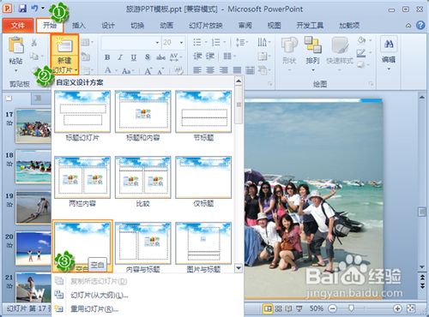Screen dimensions: 429x317
Task: Toggle text Shadow (S) formatting
Action: (x=148, y=57)
